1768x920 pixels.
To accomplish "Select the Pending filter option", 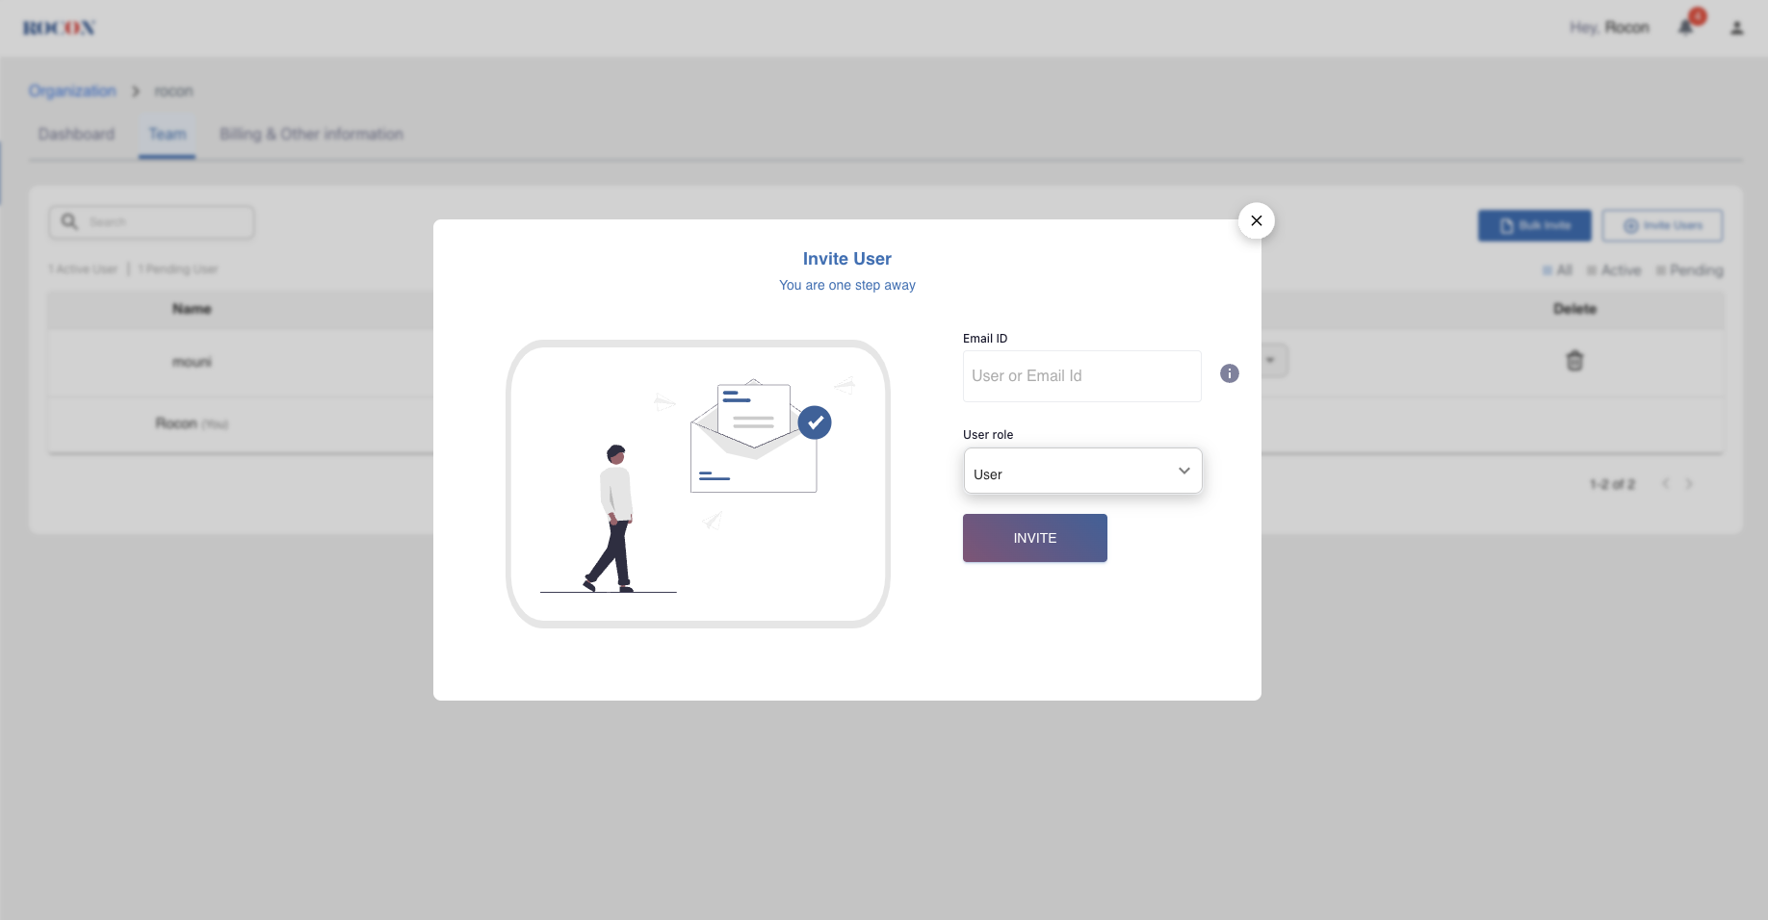I will [1690, 270].
